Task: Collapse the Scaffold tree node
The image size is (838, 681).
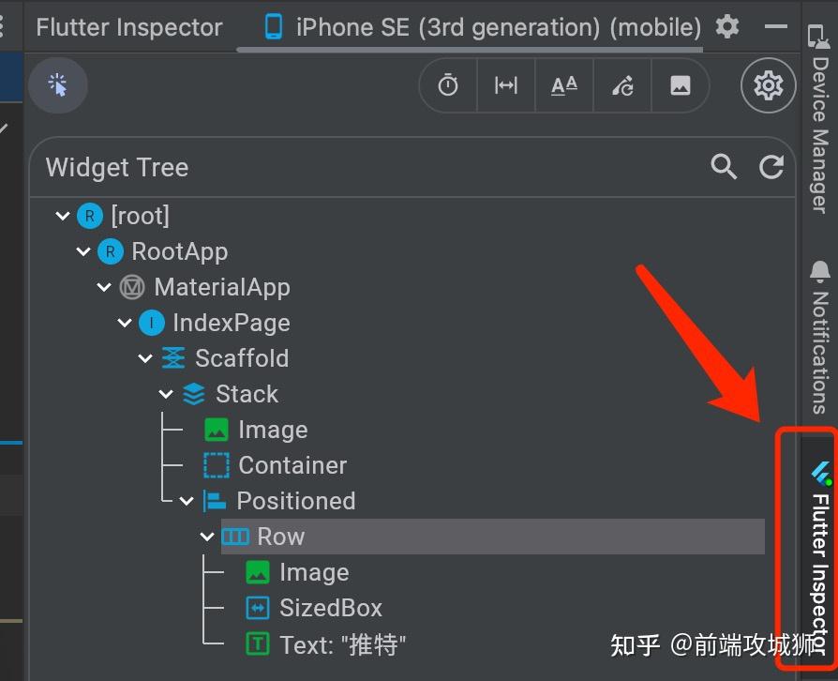Action: click(x=145, y=357)
